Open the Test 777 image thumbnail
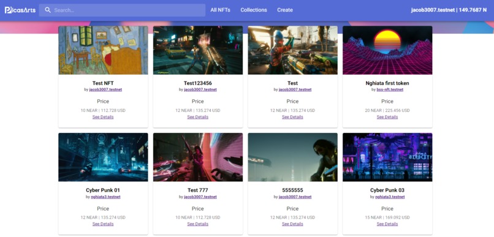 (x=198, y=157)
